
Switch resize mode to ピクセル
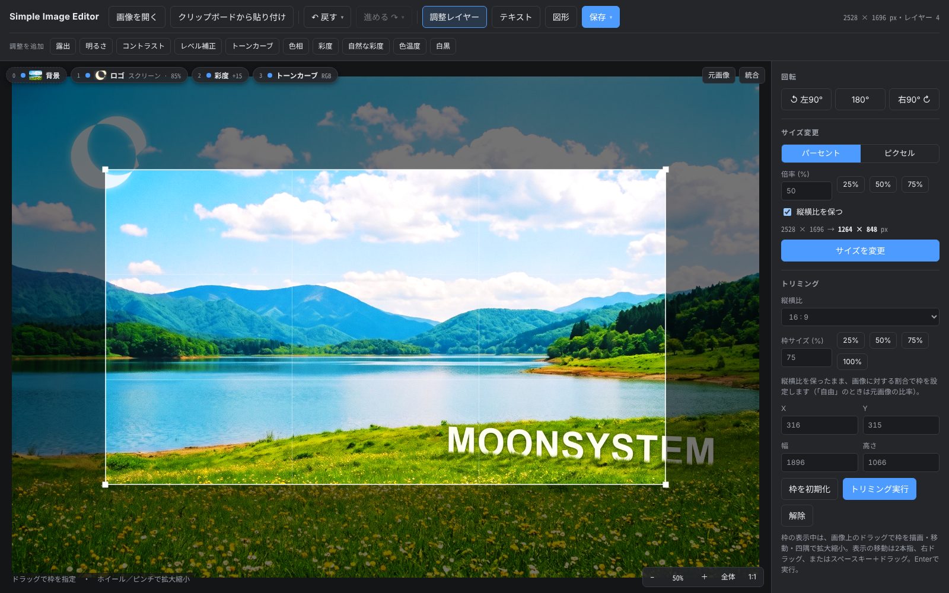(900, 153)
